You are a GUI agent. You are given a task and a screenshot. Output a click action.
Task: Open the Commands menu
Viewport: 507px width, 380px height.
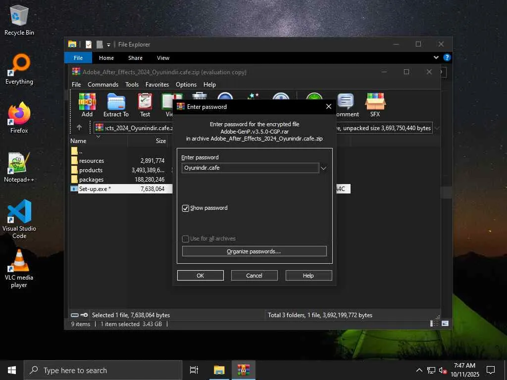coord(103,84)
